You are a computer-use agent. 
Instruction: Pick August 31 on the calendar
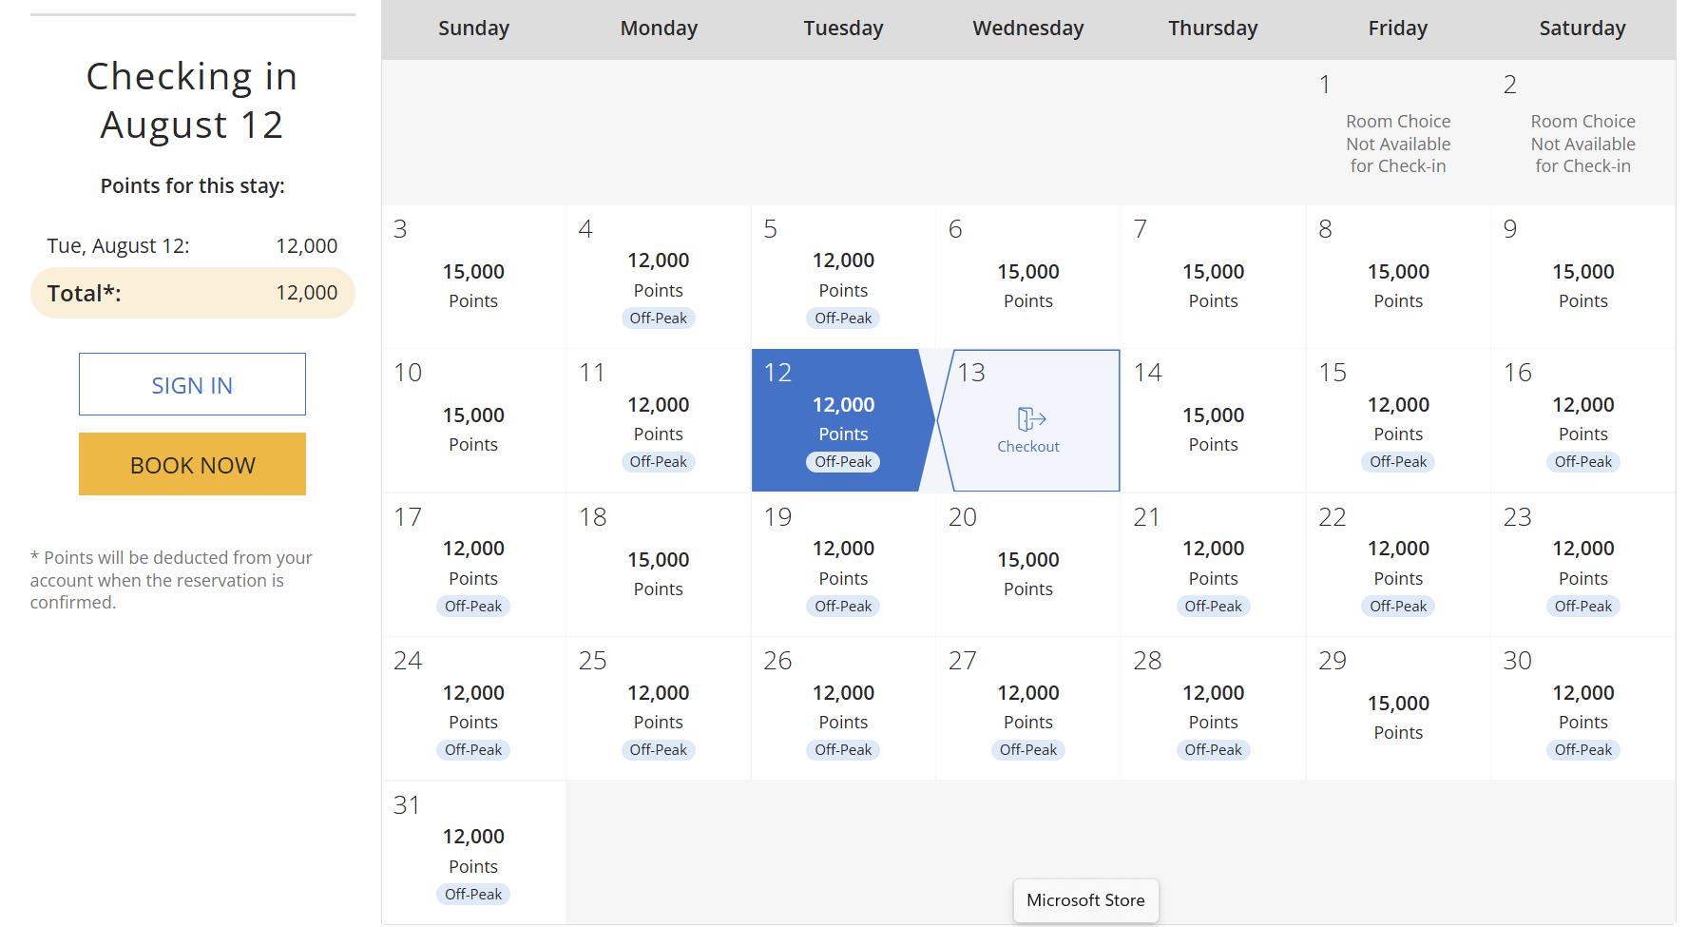tap(473, 853)
